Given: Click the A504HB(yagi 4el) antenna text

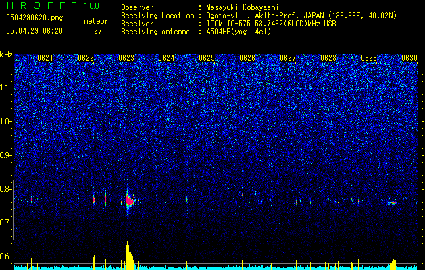Looking at the screenshot, I should click(x=239, y=32).
